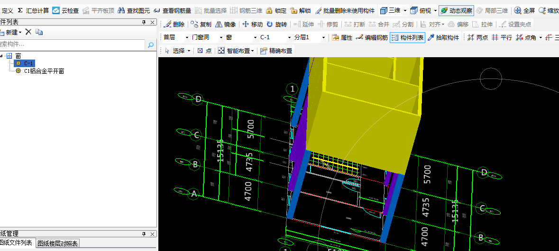Open 查找图元 find element tool
Image resolution: width=559 pixels, height=251 pixels.
pyautogui.click(x=134, y=11)
